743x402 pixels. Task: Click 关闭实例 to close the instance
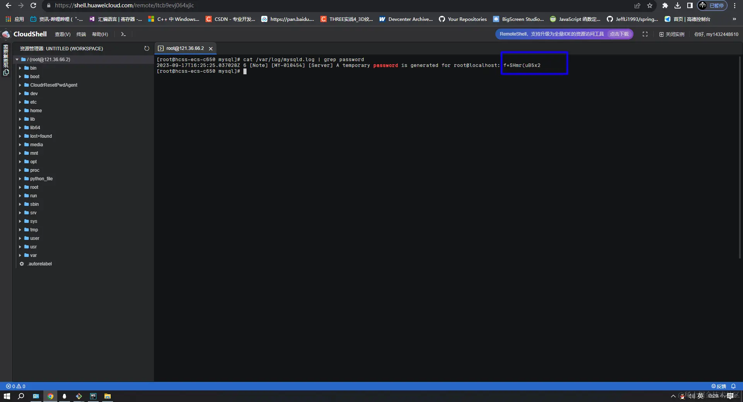click(672, 34)
